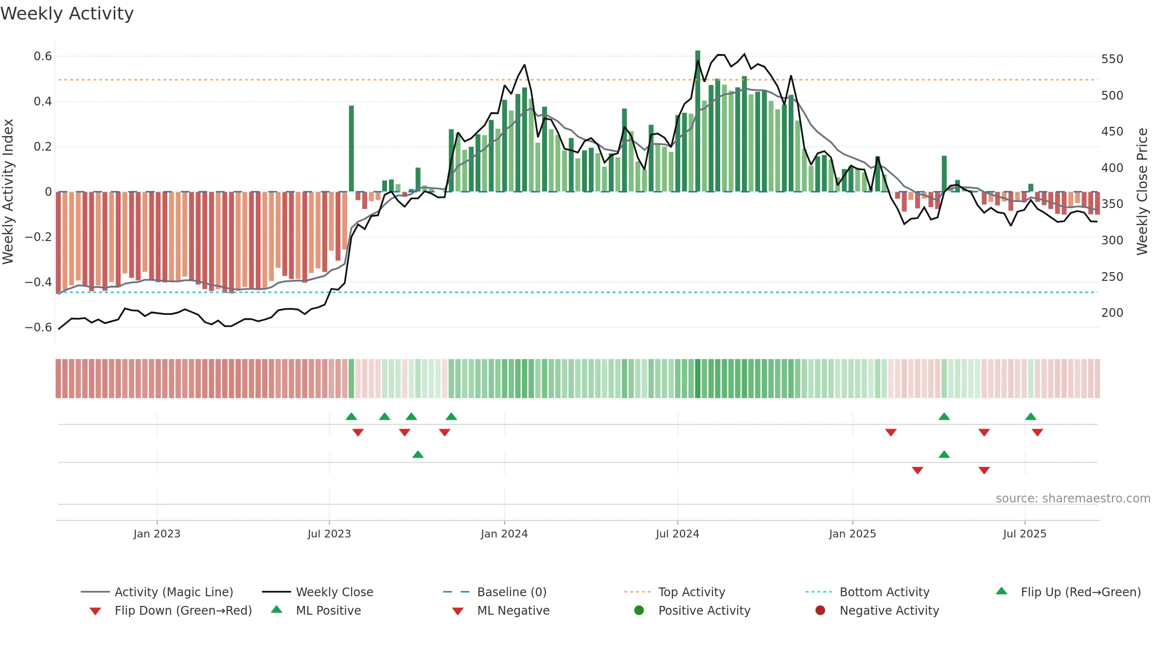Click Flip Up green triangle legend icon
The width and height of the screenshot is (1167, 656).
(1001, 591)
